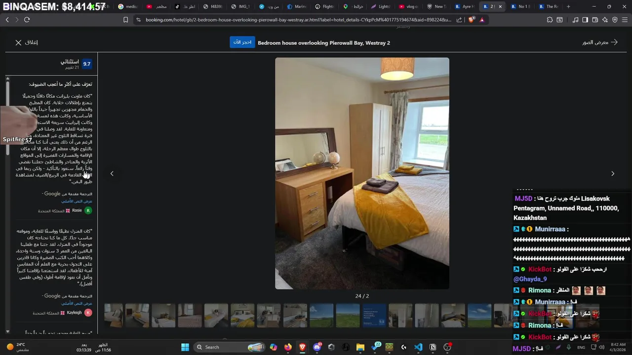This screenshot has width=632, height=355.
Task: Switch to the No 1 booking tab
Action: click(x=521, y=6)
